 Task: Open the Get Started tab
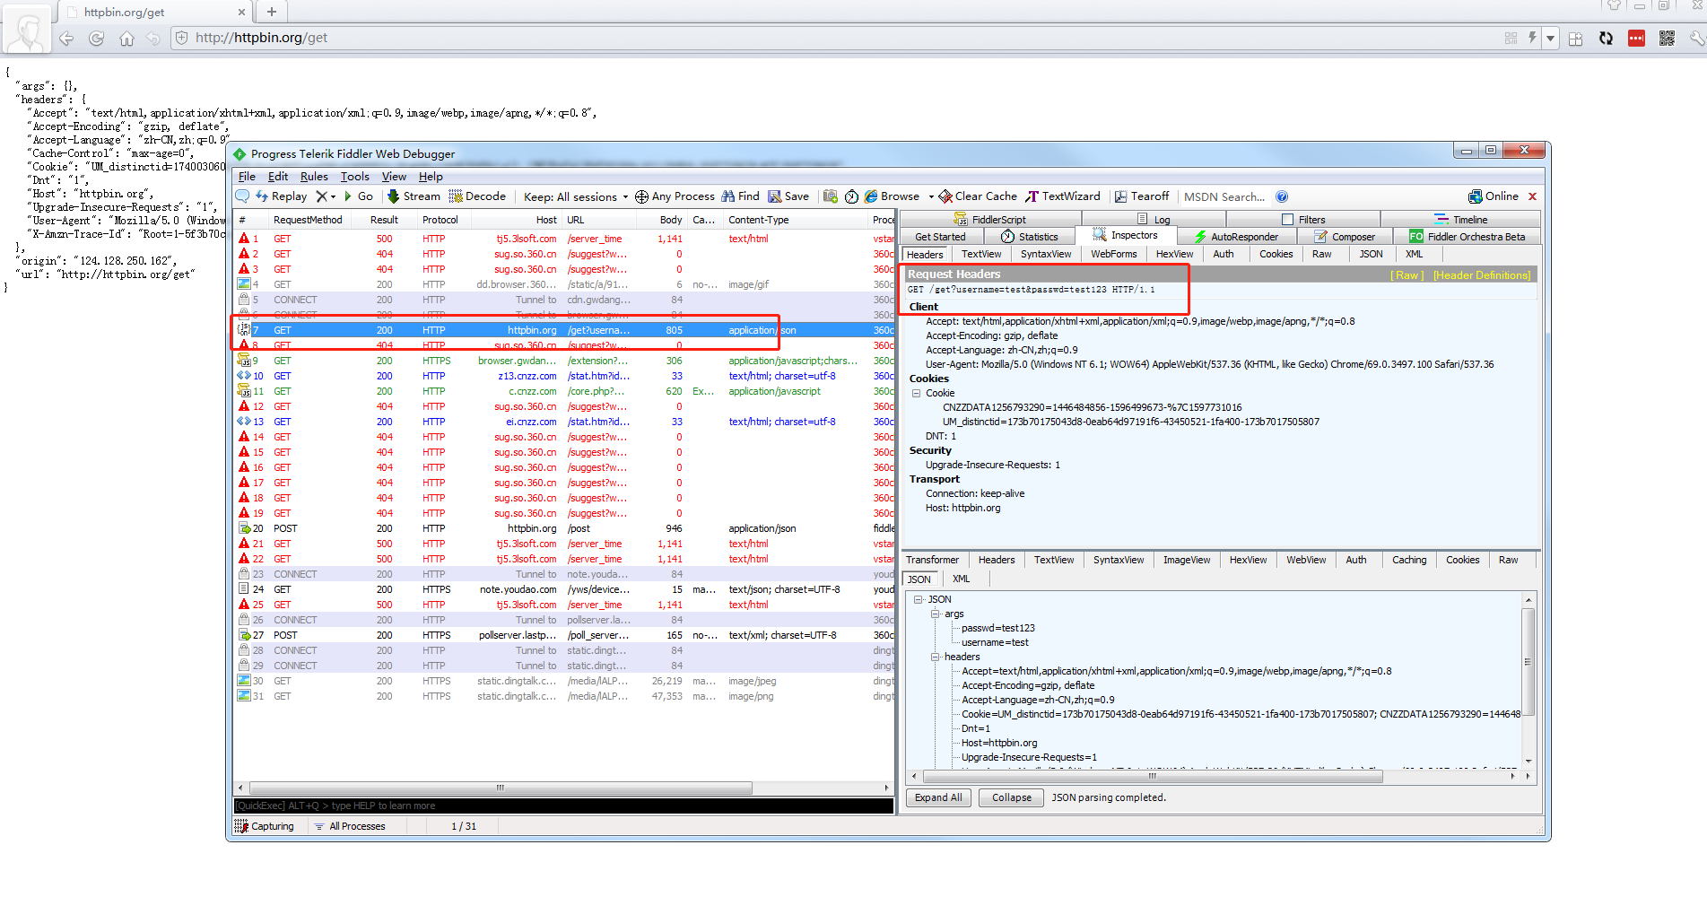(940, 237)
